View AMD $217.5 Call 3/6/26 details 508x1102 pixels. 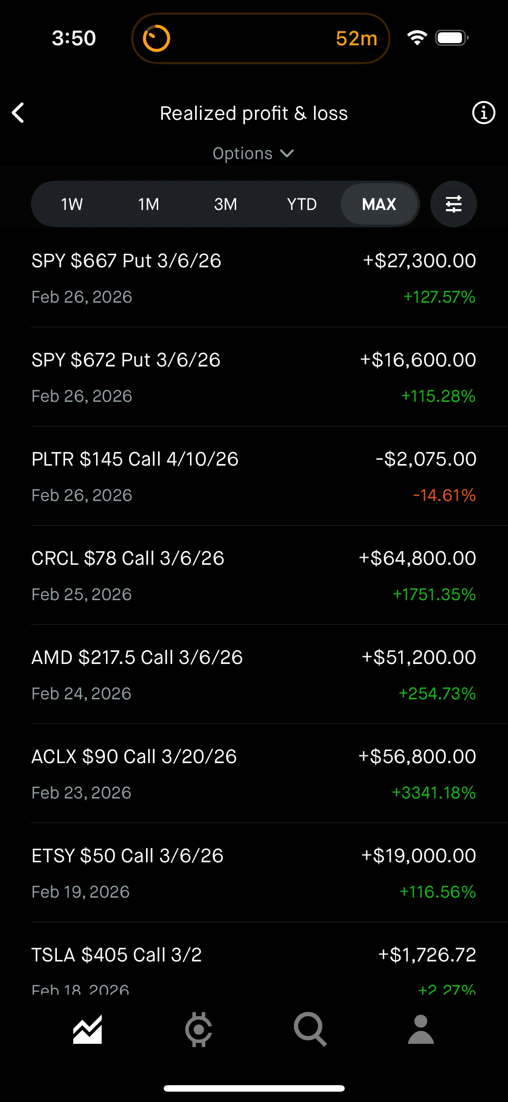click(253, 675)
